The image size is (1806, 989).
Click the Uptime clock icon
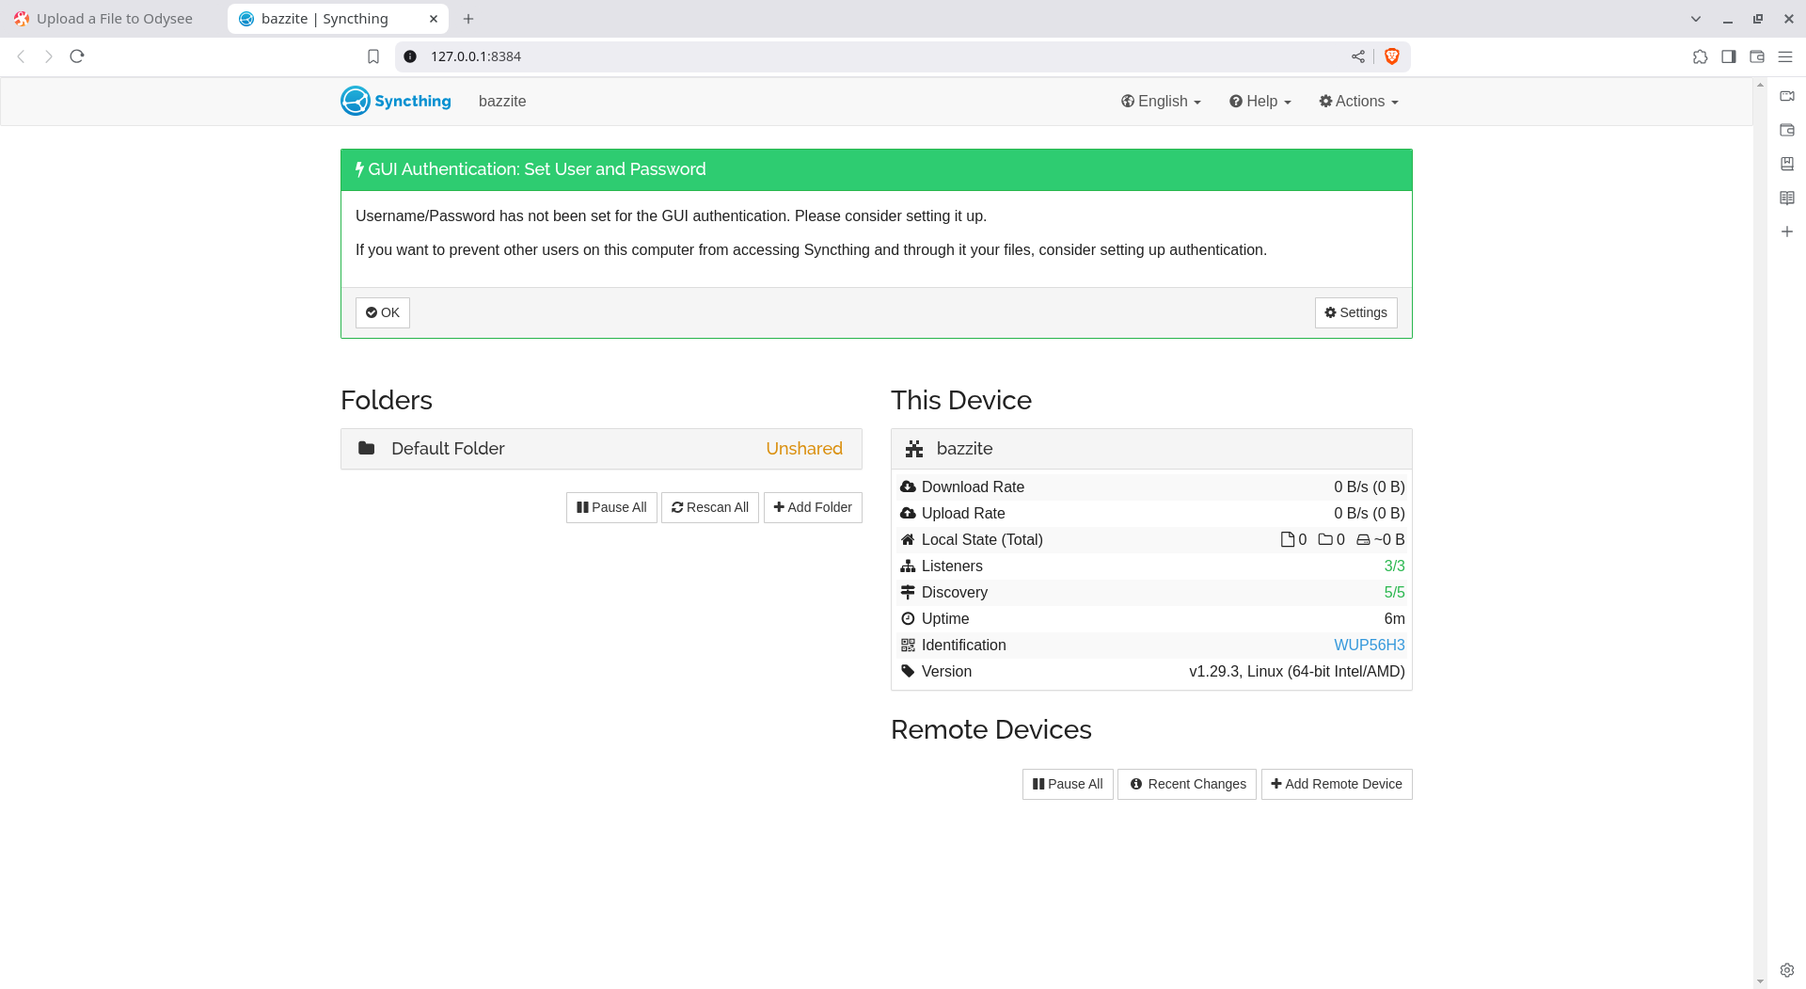pos(908,618)
